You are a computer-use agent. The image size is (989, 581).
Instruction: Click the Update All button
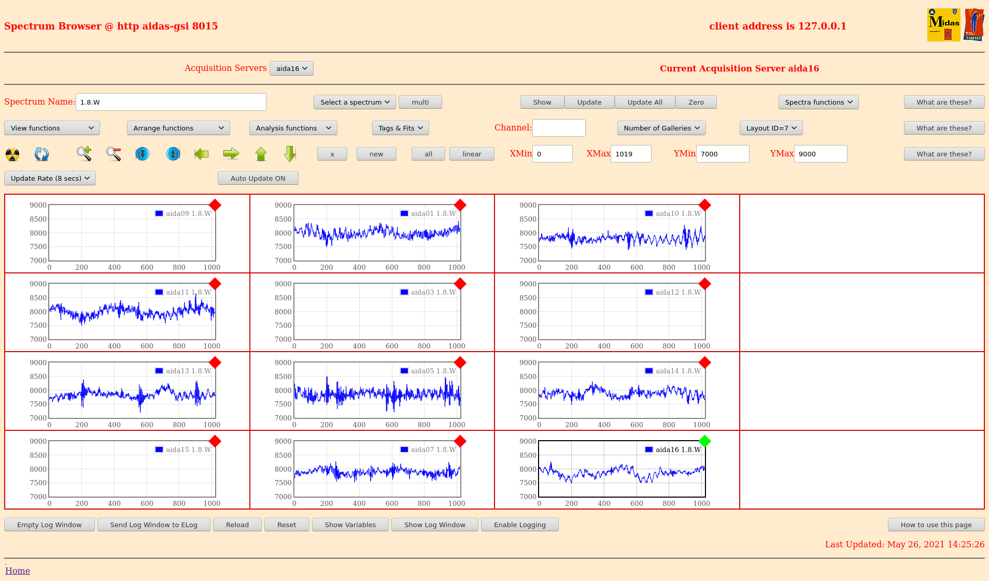(x=645, y=102)
